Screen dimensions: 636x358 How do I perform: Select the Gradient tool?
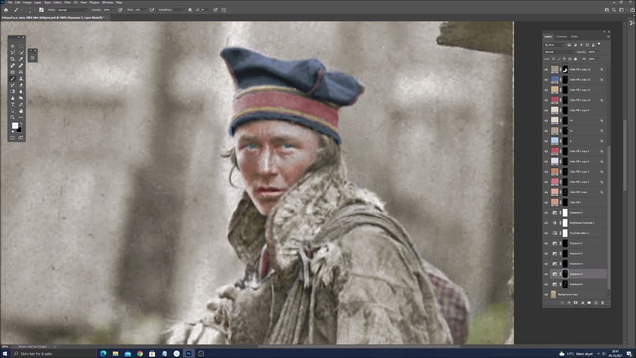12,91
